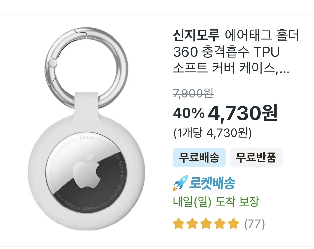Click the 내일(일) 도착 보장 text
Screen dimensions: 314x249
pos(216,202)
